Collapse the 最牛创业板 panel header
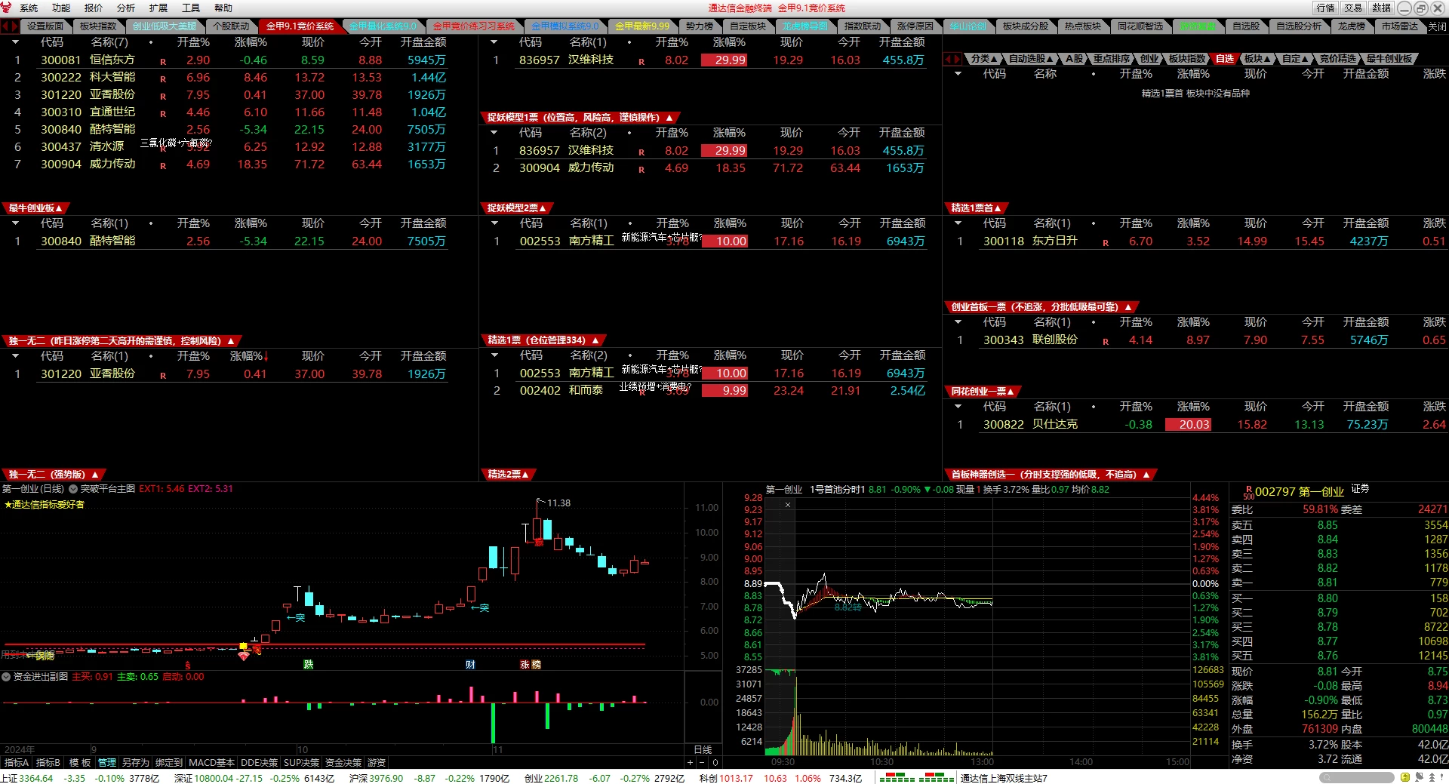This screenshot has width=1449, height=784. pos(35,208)
